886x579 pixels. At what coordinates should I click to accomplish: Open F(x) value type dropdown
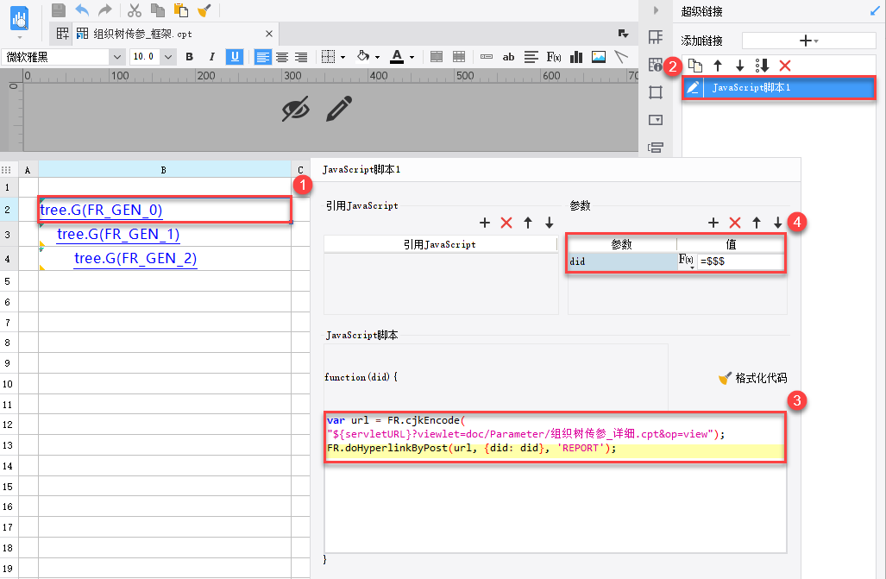coord(687,261)
